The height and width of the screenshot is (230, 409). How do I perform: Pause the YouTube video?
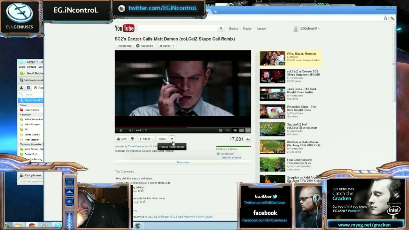point(121,130)
